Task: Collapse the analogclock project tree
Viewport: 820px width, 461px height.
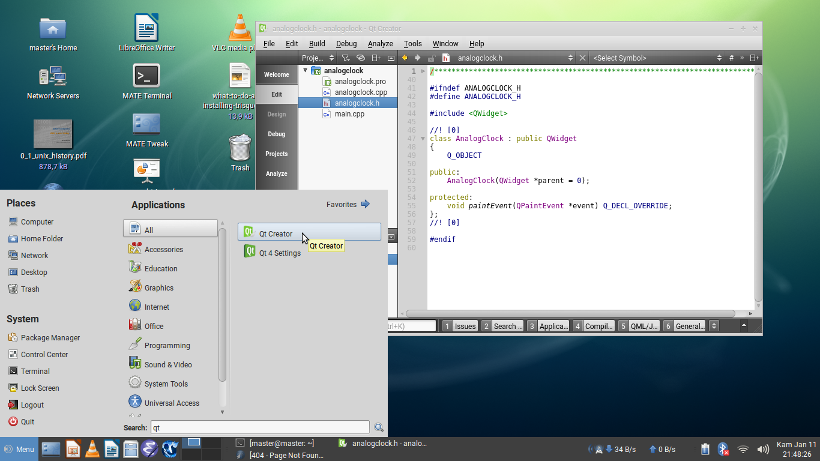Action: coord(306,70)
